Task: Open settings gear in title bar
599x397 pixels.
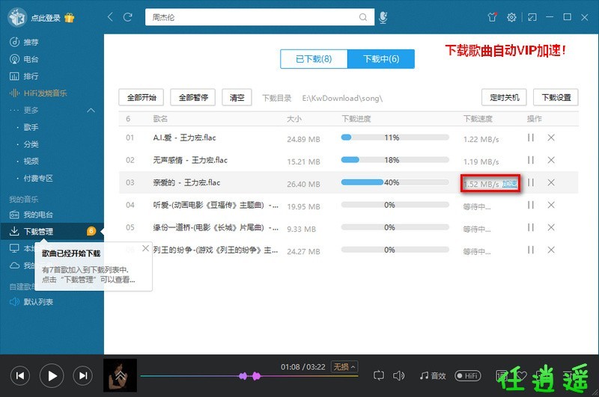Action: point(511,17)
